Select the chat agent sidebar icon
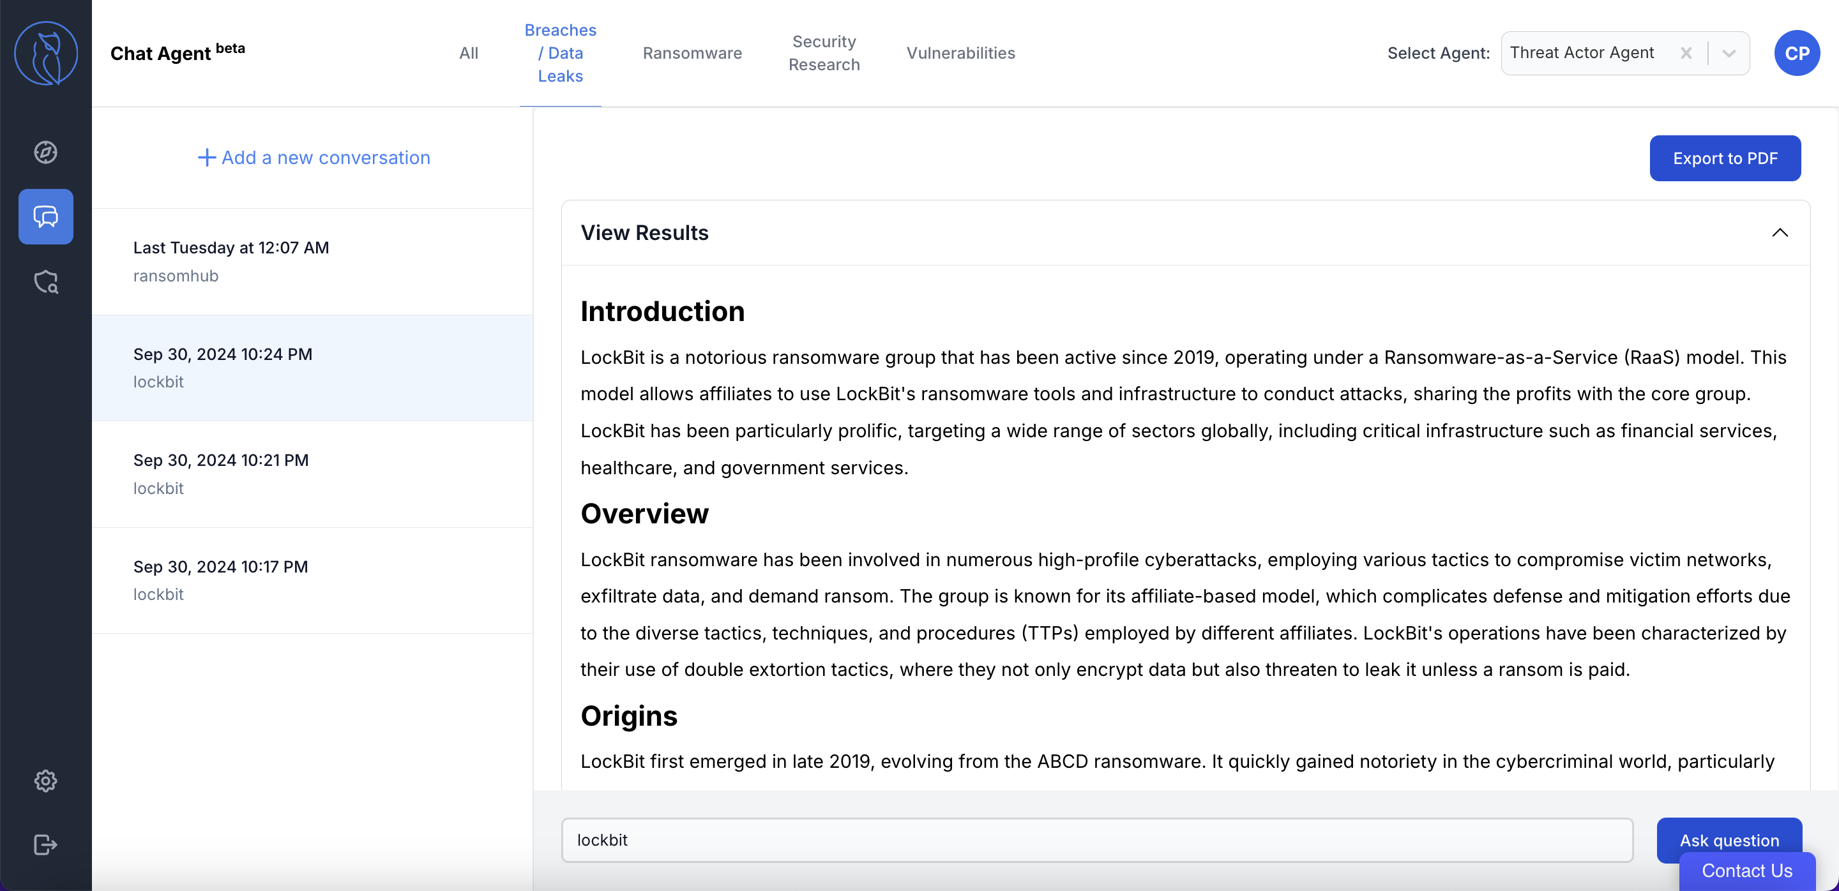This screenshot has height=891, width=1839. pyautogui.click(x=46, y=216)
